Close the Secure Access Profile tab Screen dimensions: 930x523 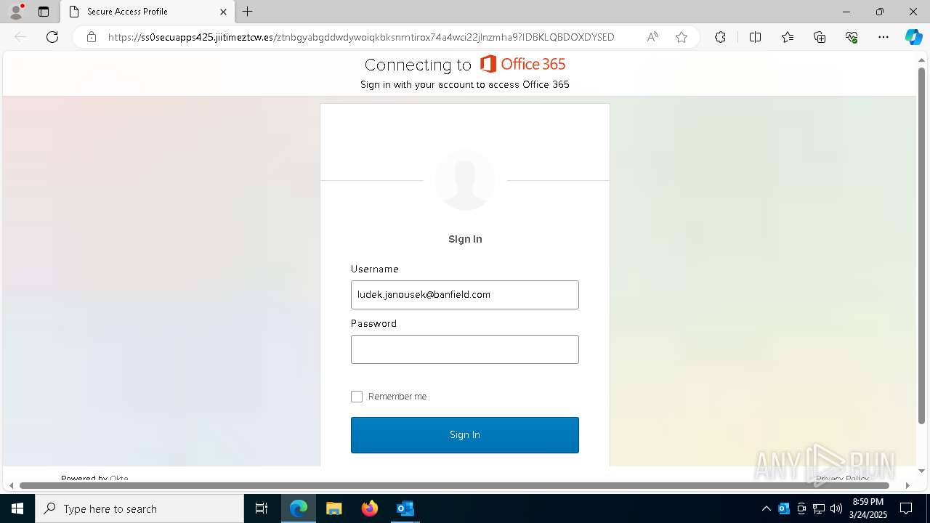(x=223, y=12)
